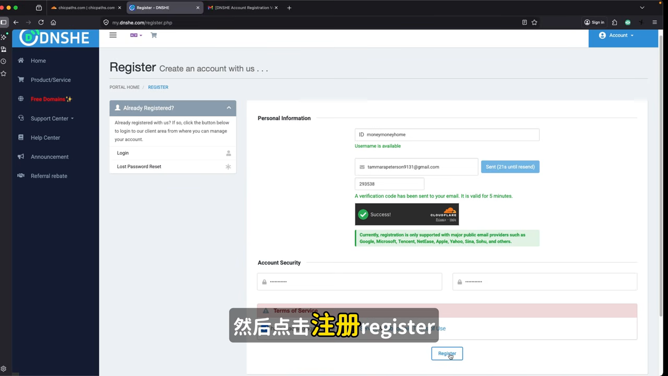
Task: Collapse the Already Registered panel
Action: (x=229, y=108)
